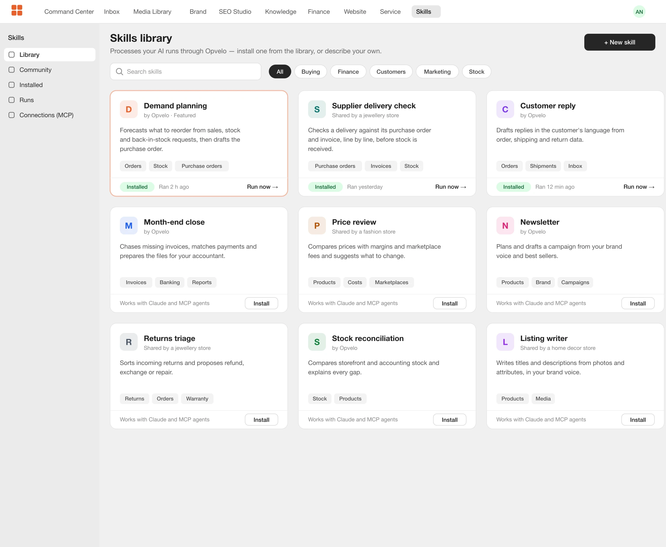Click the square icon beside Library
666x547 pixels.
pos(12,54)
